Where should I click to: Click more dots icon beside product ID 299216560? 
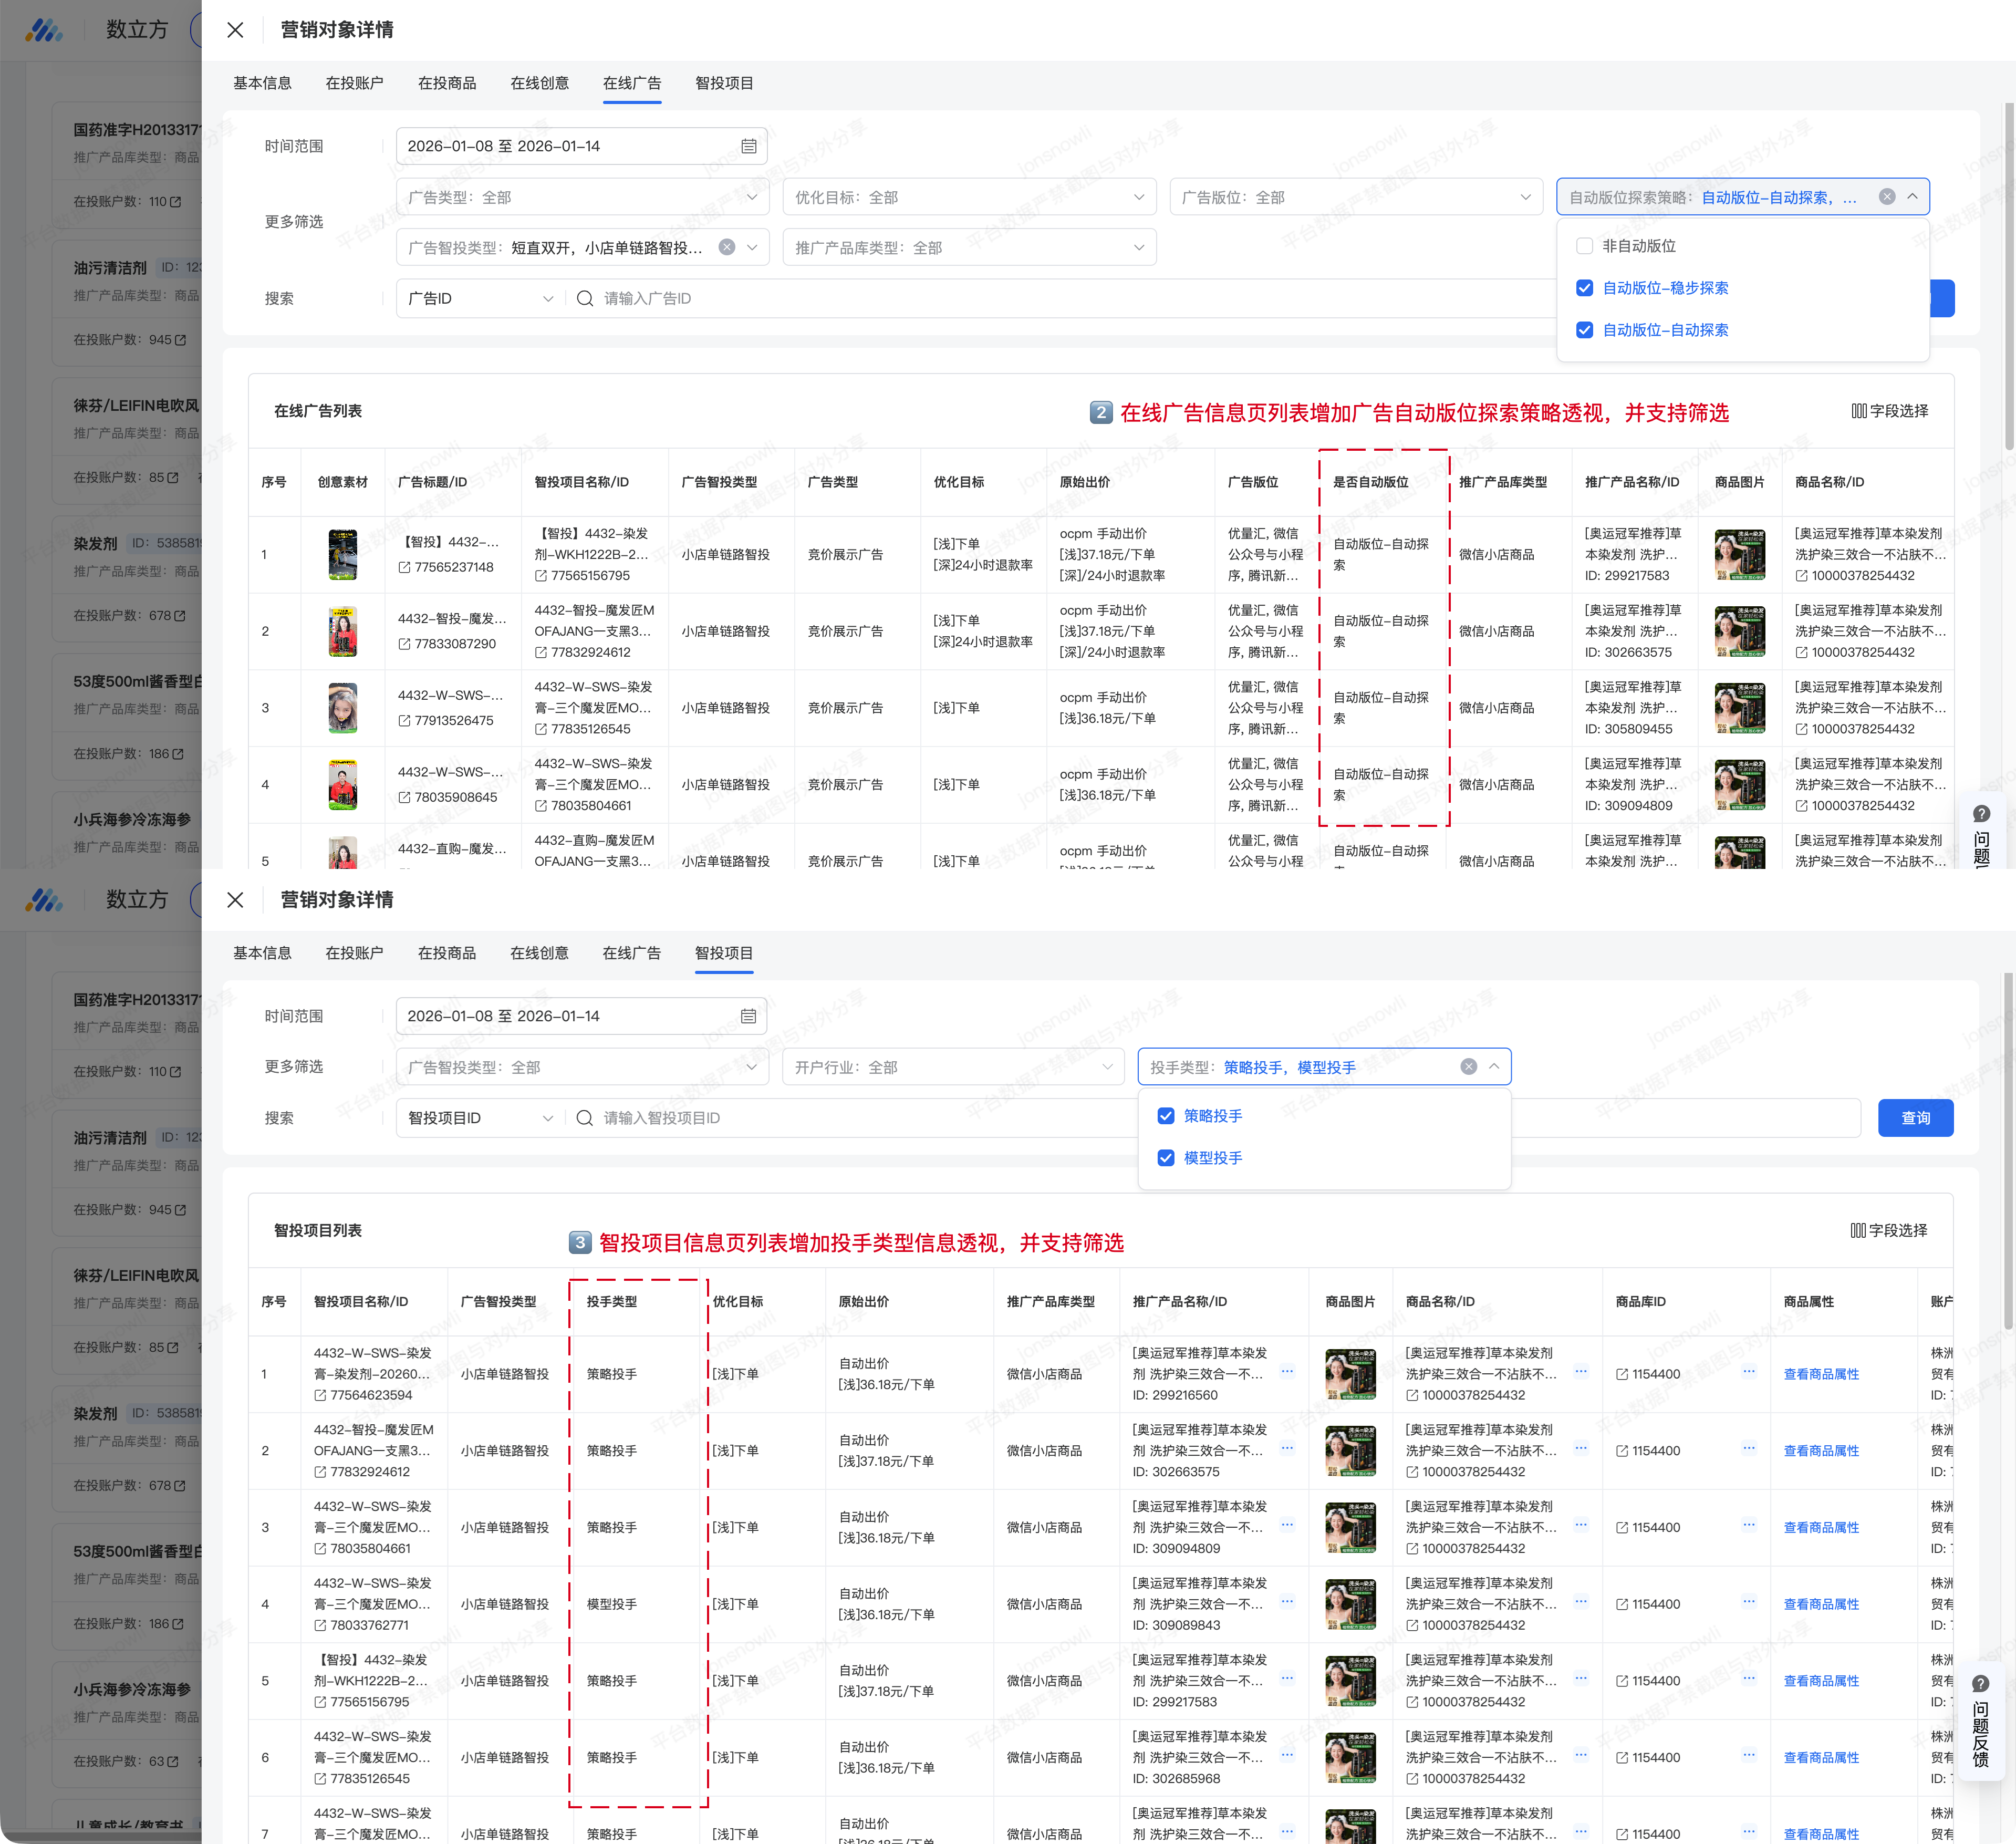1287,1371
